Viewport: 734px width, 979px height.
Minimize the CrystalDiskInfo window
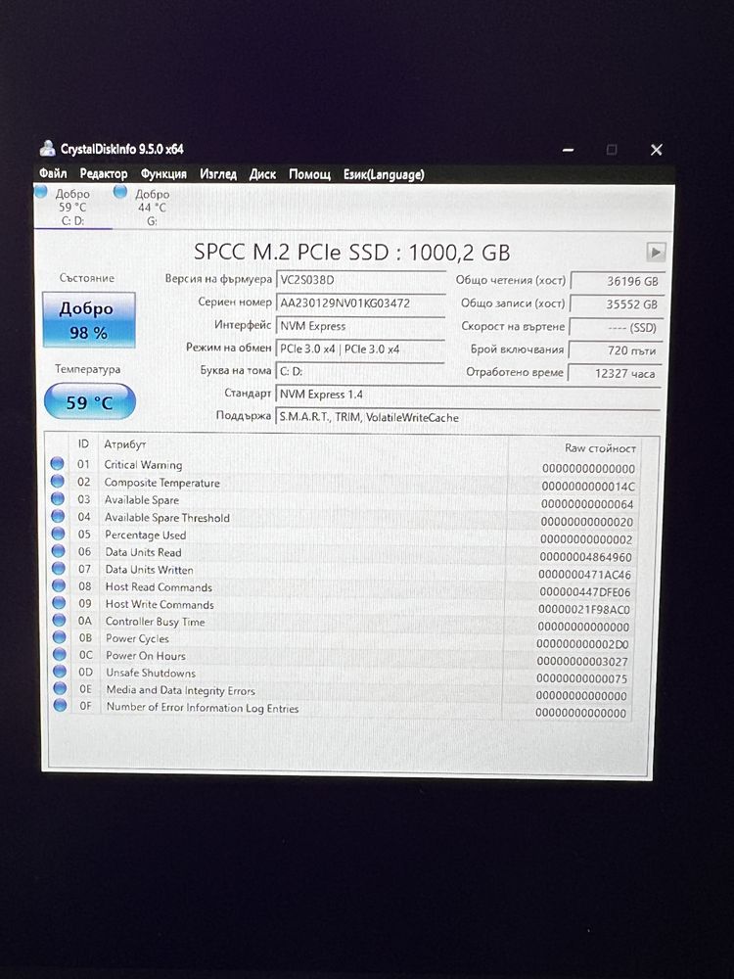pyautogui.click(x=568, y=150)
